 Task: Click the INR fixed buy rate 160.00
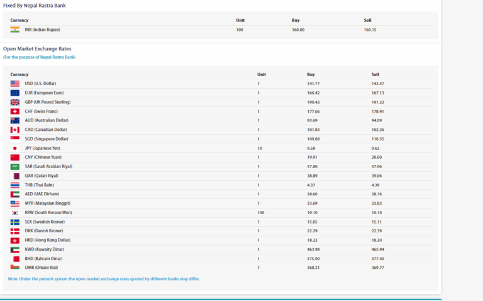click(298, 30)
